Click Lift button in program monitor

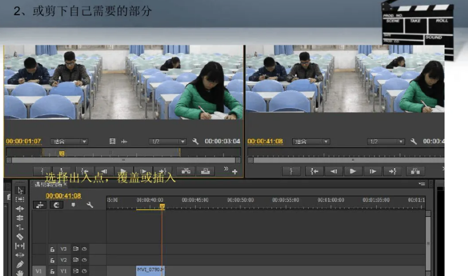(415, 171)
